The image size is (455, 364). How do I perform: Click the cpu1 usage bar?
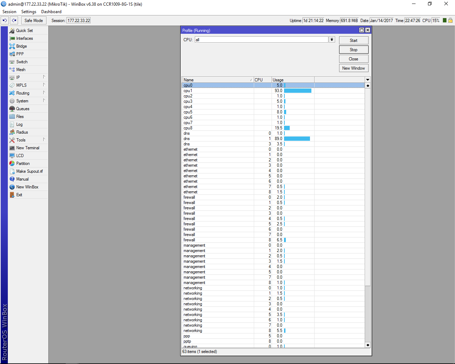[x=298, y=91]
